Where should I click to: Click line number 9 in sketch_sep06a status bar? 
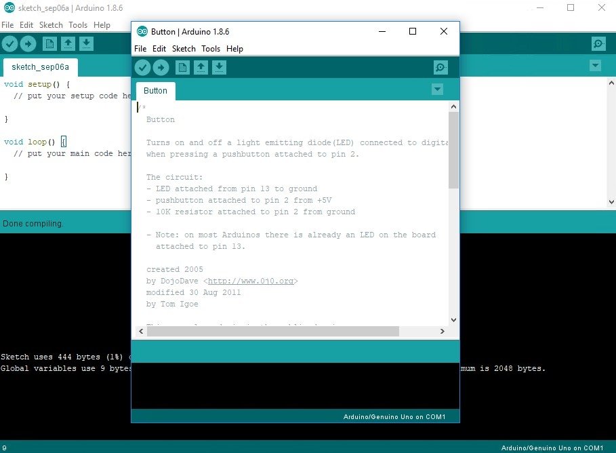click(4, 448)
